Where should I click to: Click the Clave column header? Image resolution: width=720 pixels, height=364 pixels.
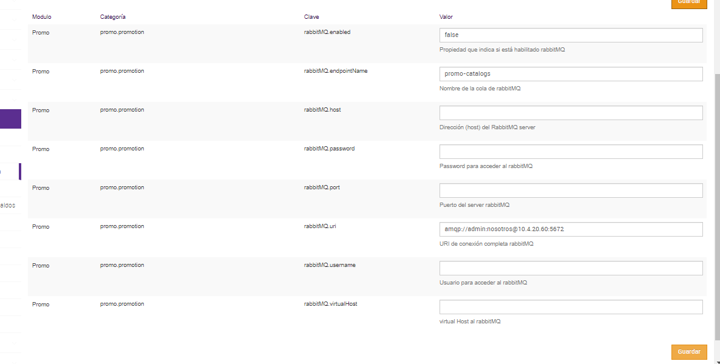pyautogui.click(x=311, y=17)
